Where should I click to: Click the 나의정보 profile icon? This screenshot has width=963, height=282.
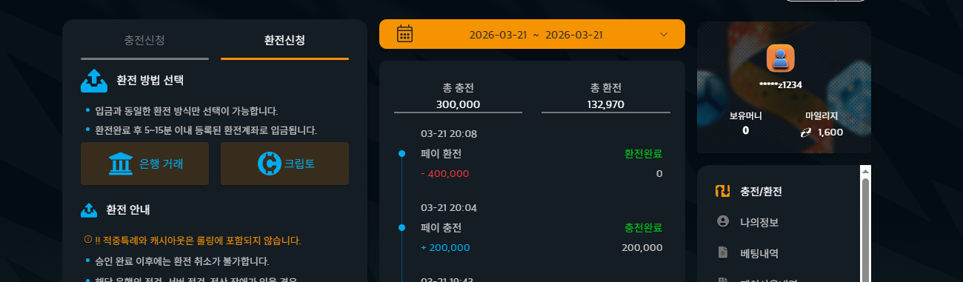pos(723,221)
